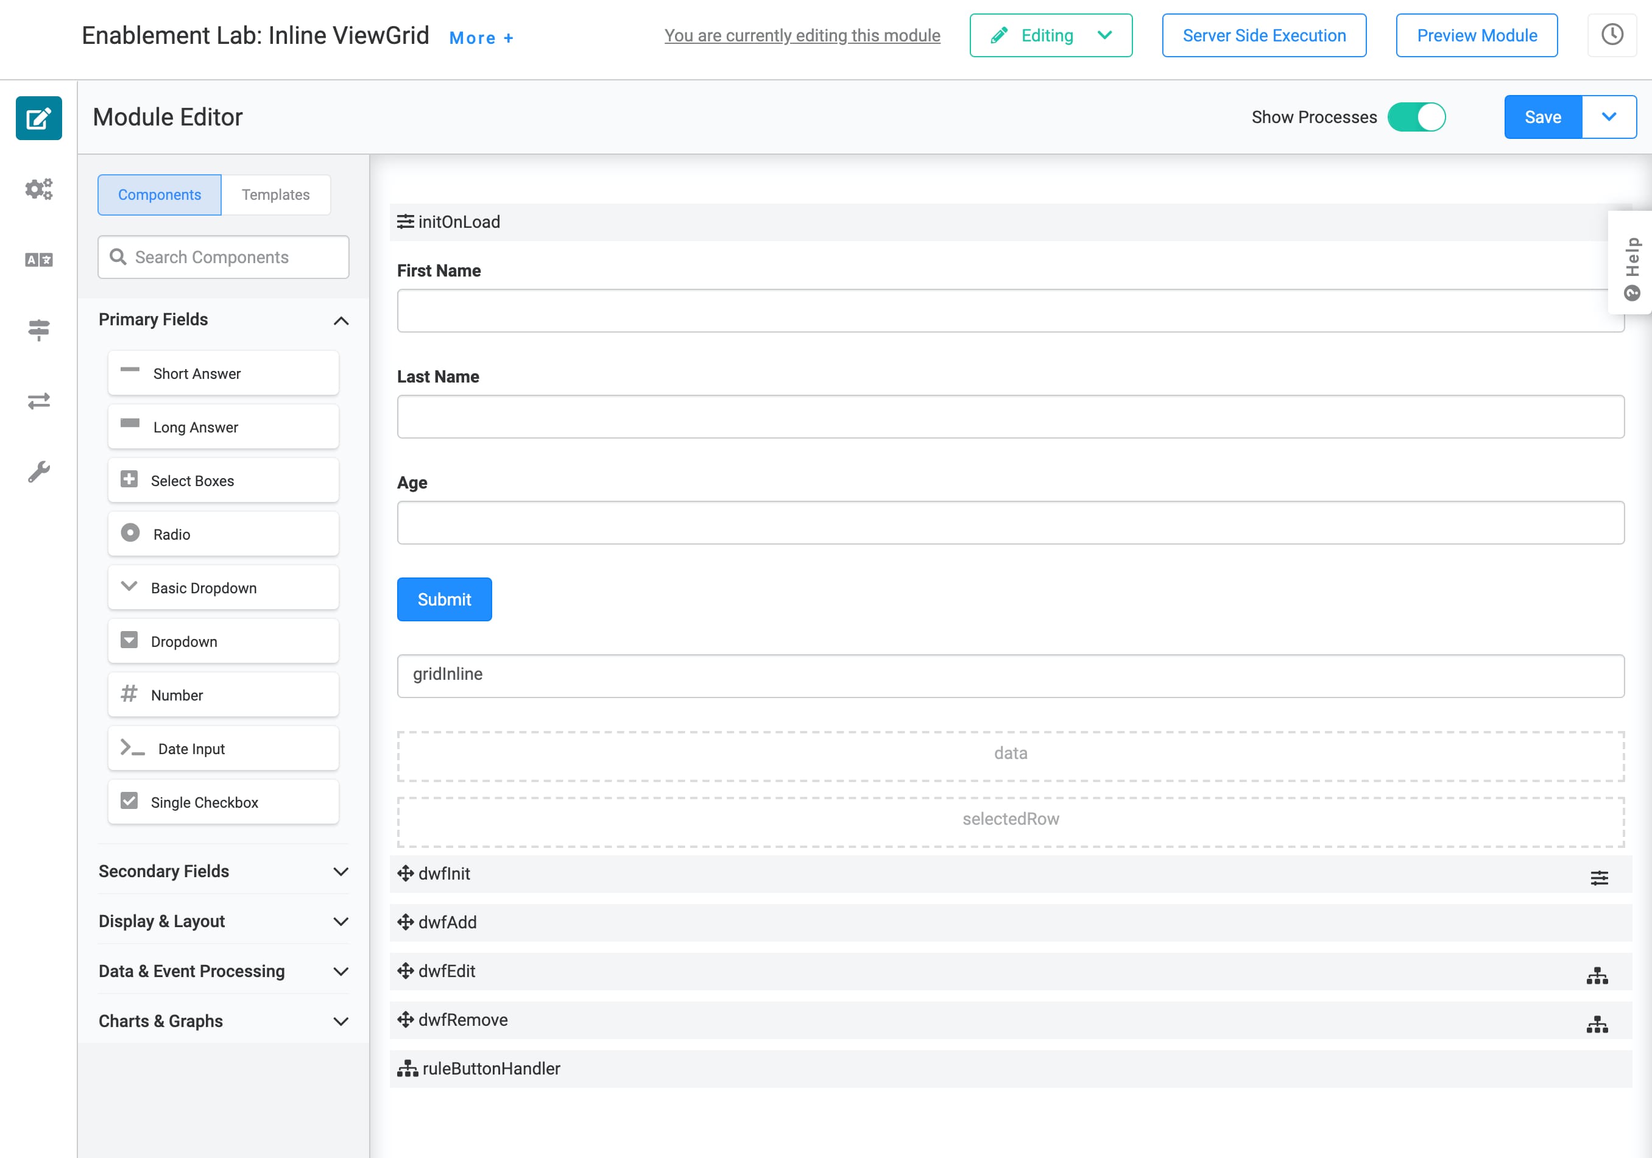
Task: Click the Basic Dropdown chevron icon
Action: [129, 586]
